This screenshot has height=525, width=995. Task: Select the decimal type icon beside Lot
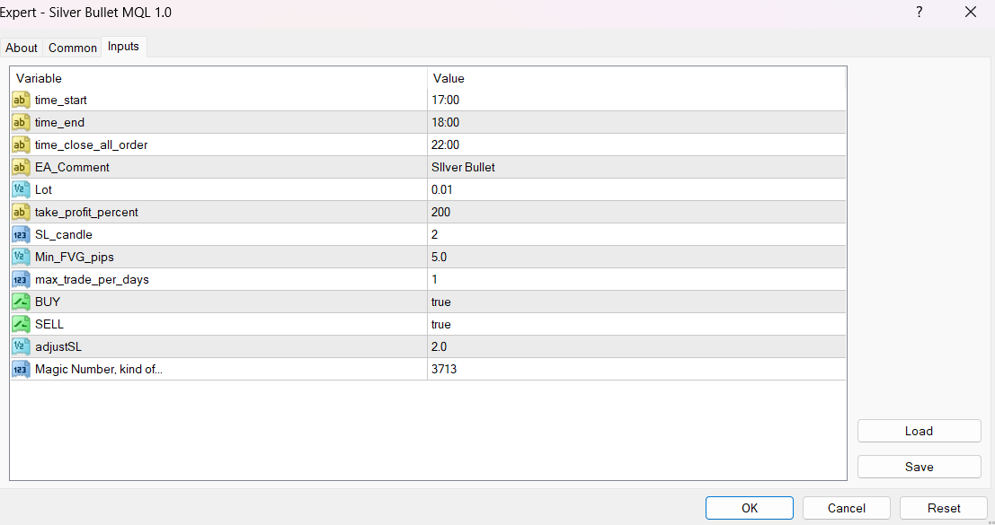coord(20,189)
